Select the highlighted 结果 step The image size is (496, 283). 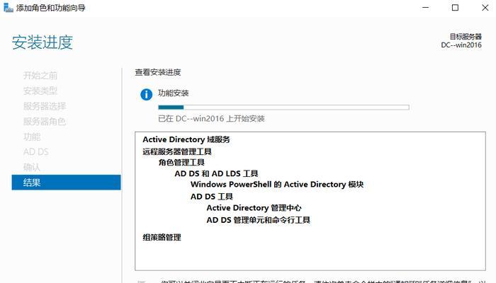point(66,183)
